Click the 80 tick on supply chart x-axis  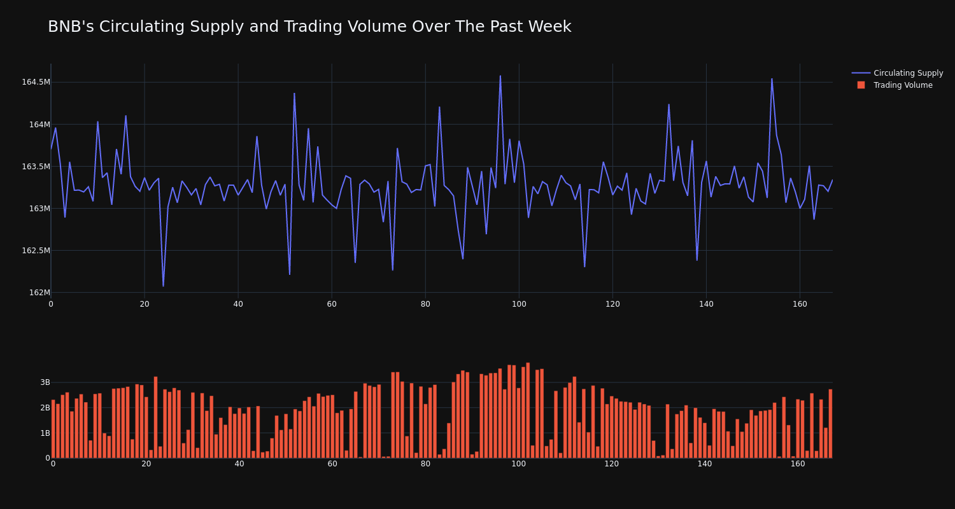tap(425, 304)
